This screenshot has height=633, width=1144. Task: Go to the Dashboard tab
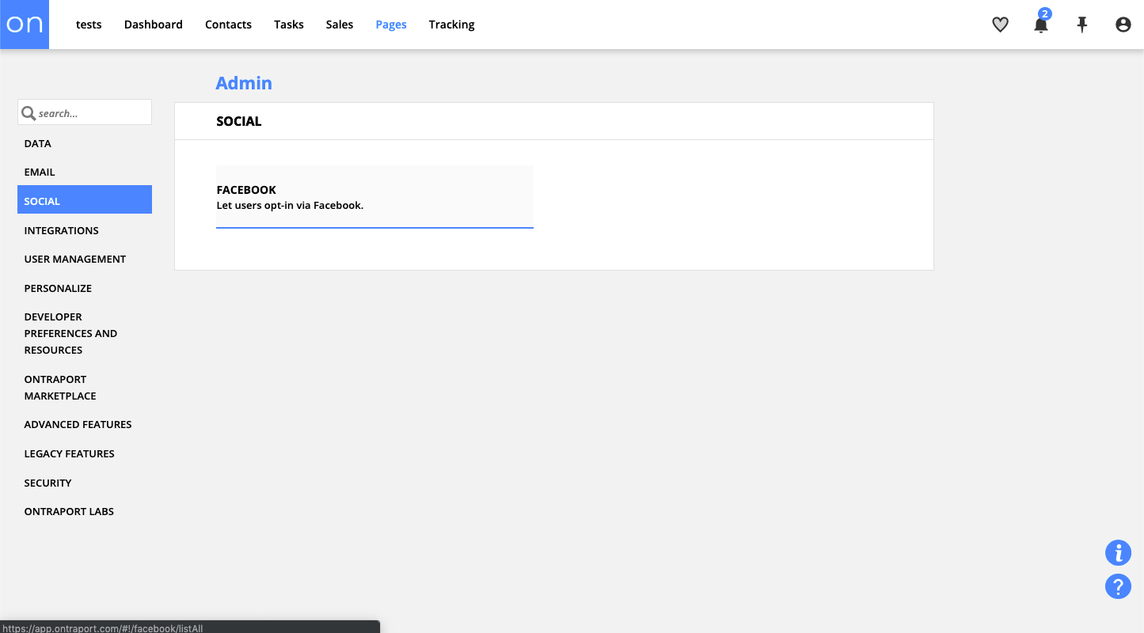pos(153,25)
